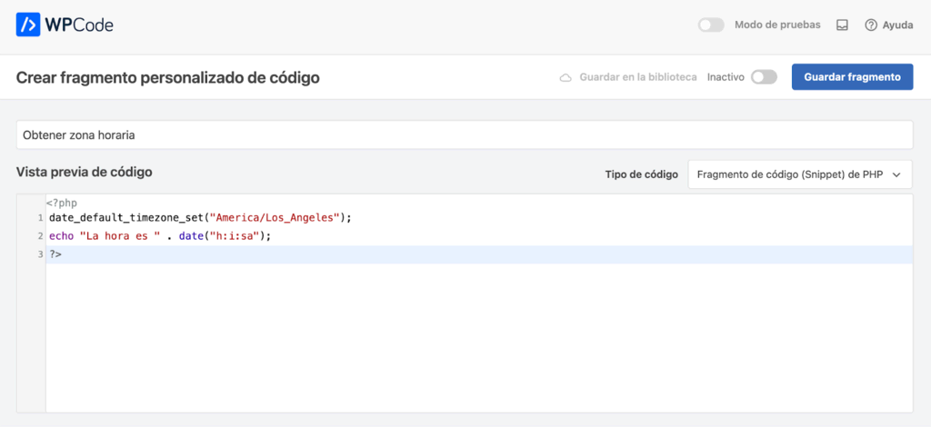Screen dimensions: 931x427
Task: Toggle the Modo de pruebas switch
Action: (x=711, y=25)
